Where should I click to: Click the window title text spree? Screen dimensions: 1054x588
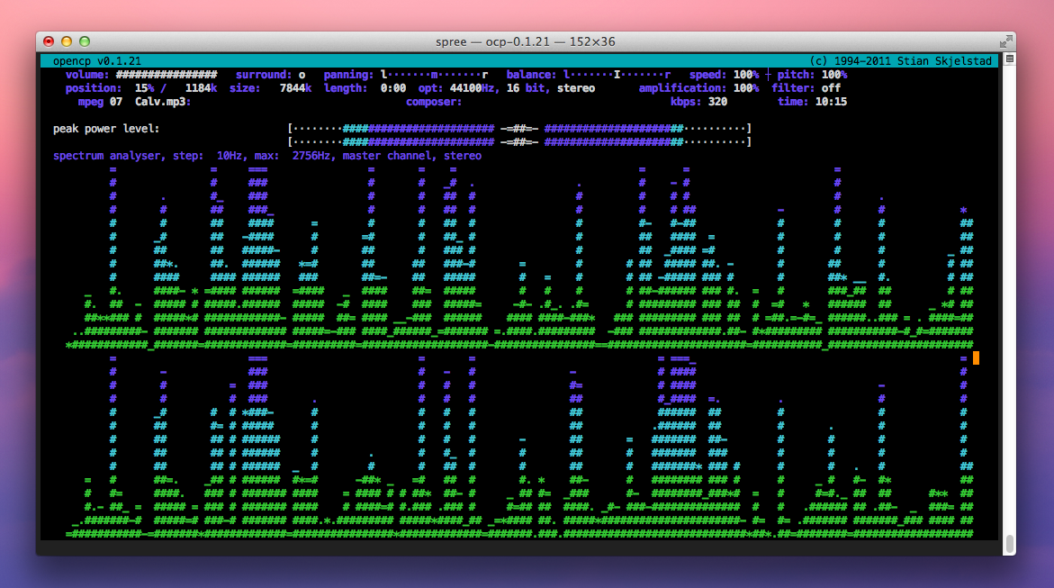click(x=453, y=42)
